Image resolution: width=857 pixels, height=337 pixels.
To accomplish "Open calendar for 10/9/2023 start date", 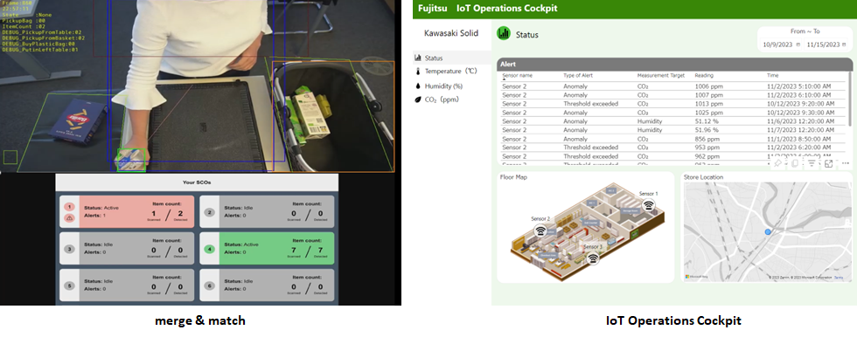I will [798, 45].
